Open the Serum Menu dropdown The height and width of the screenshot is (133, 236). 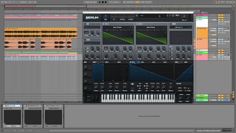[x=177, y=15]
